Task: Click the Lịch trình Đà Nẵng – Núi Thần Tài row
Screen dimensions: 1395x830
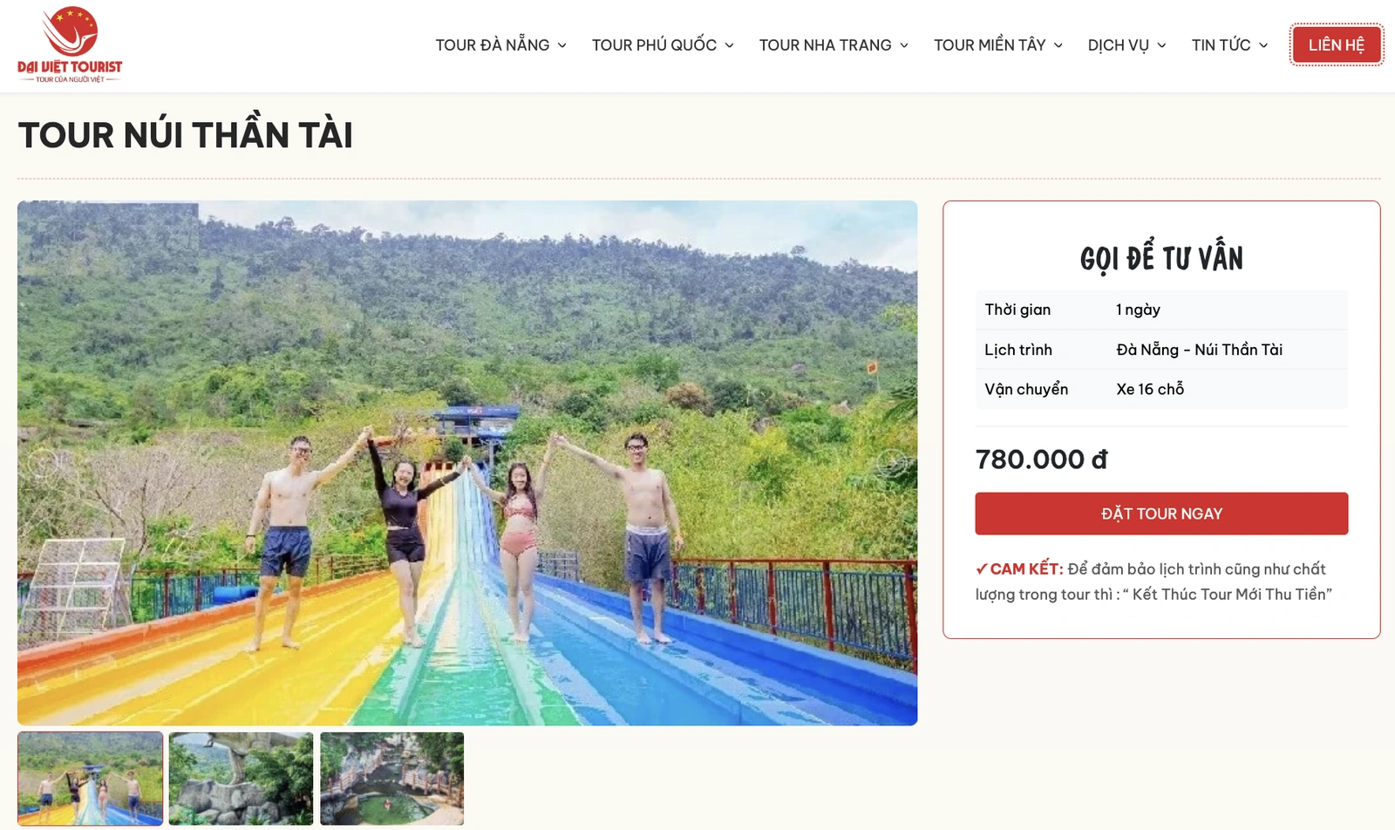Action: click(x=1160, y=349)
